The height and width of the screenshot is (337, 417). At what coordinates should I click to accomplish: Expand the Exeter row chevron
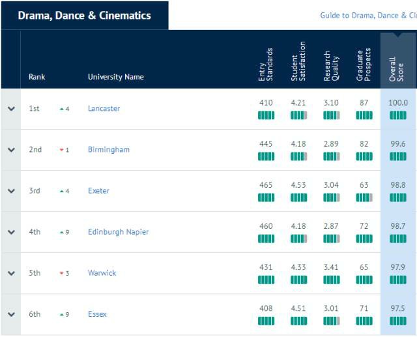click(11, 191)
